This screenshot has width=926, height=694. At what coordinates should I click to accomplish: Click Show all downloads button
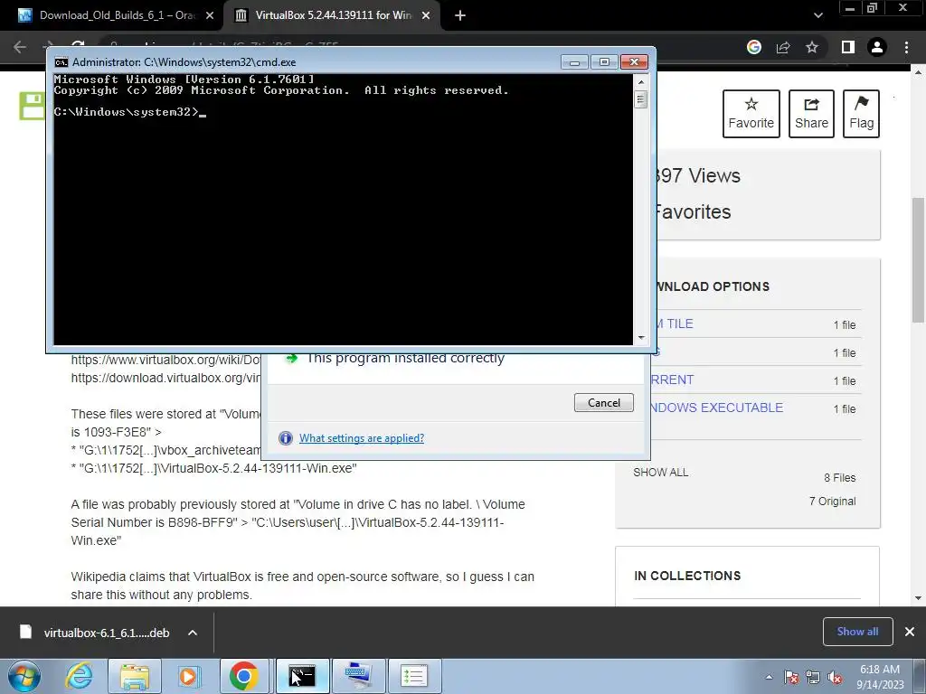tap(857, 632)
